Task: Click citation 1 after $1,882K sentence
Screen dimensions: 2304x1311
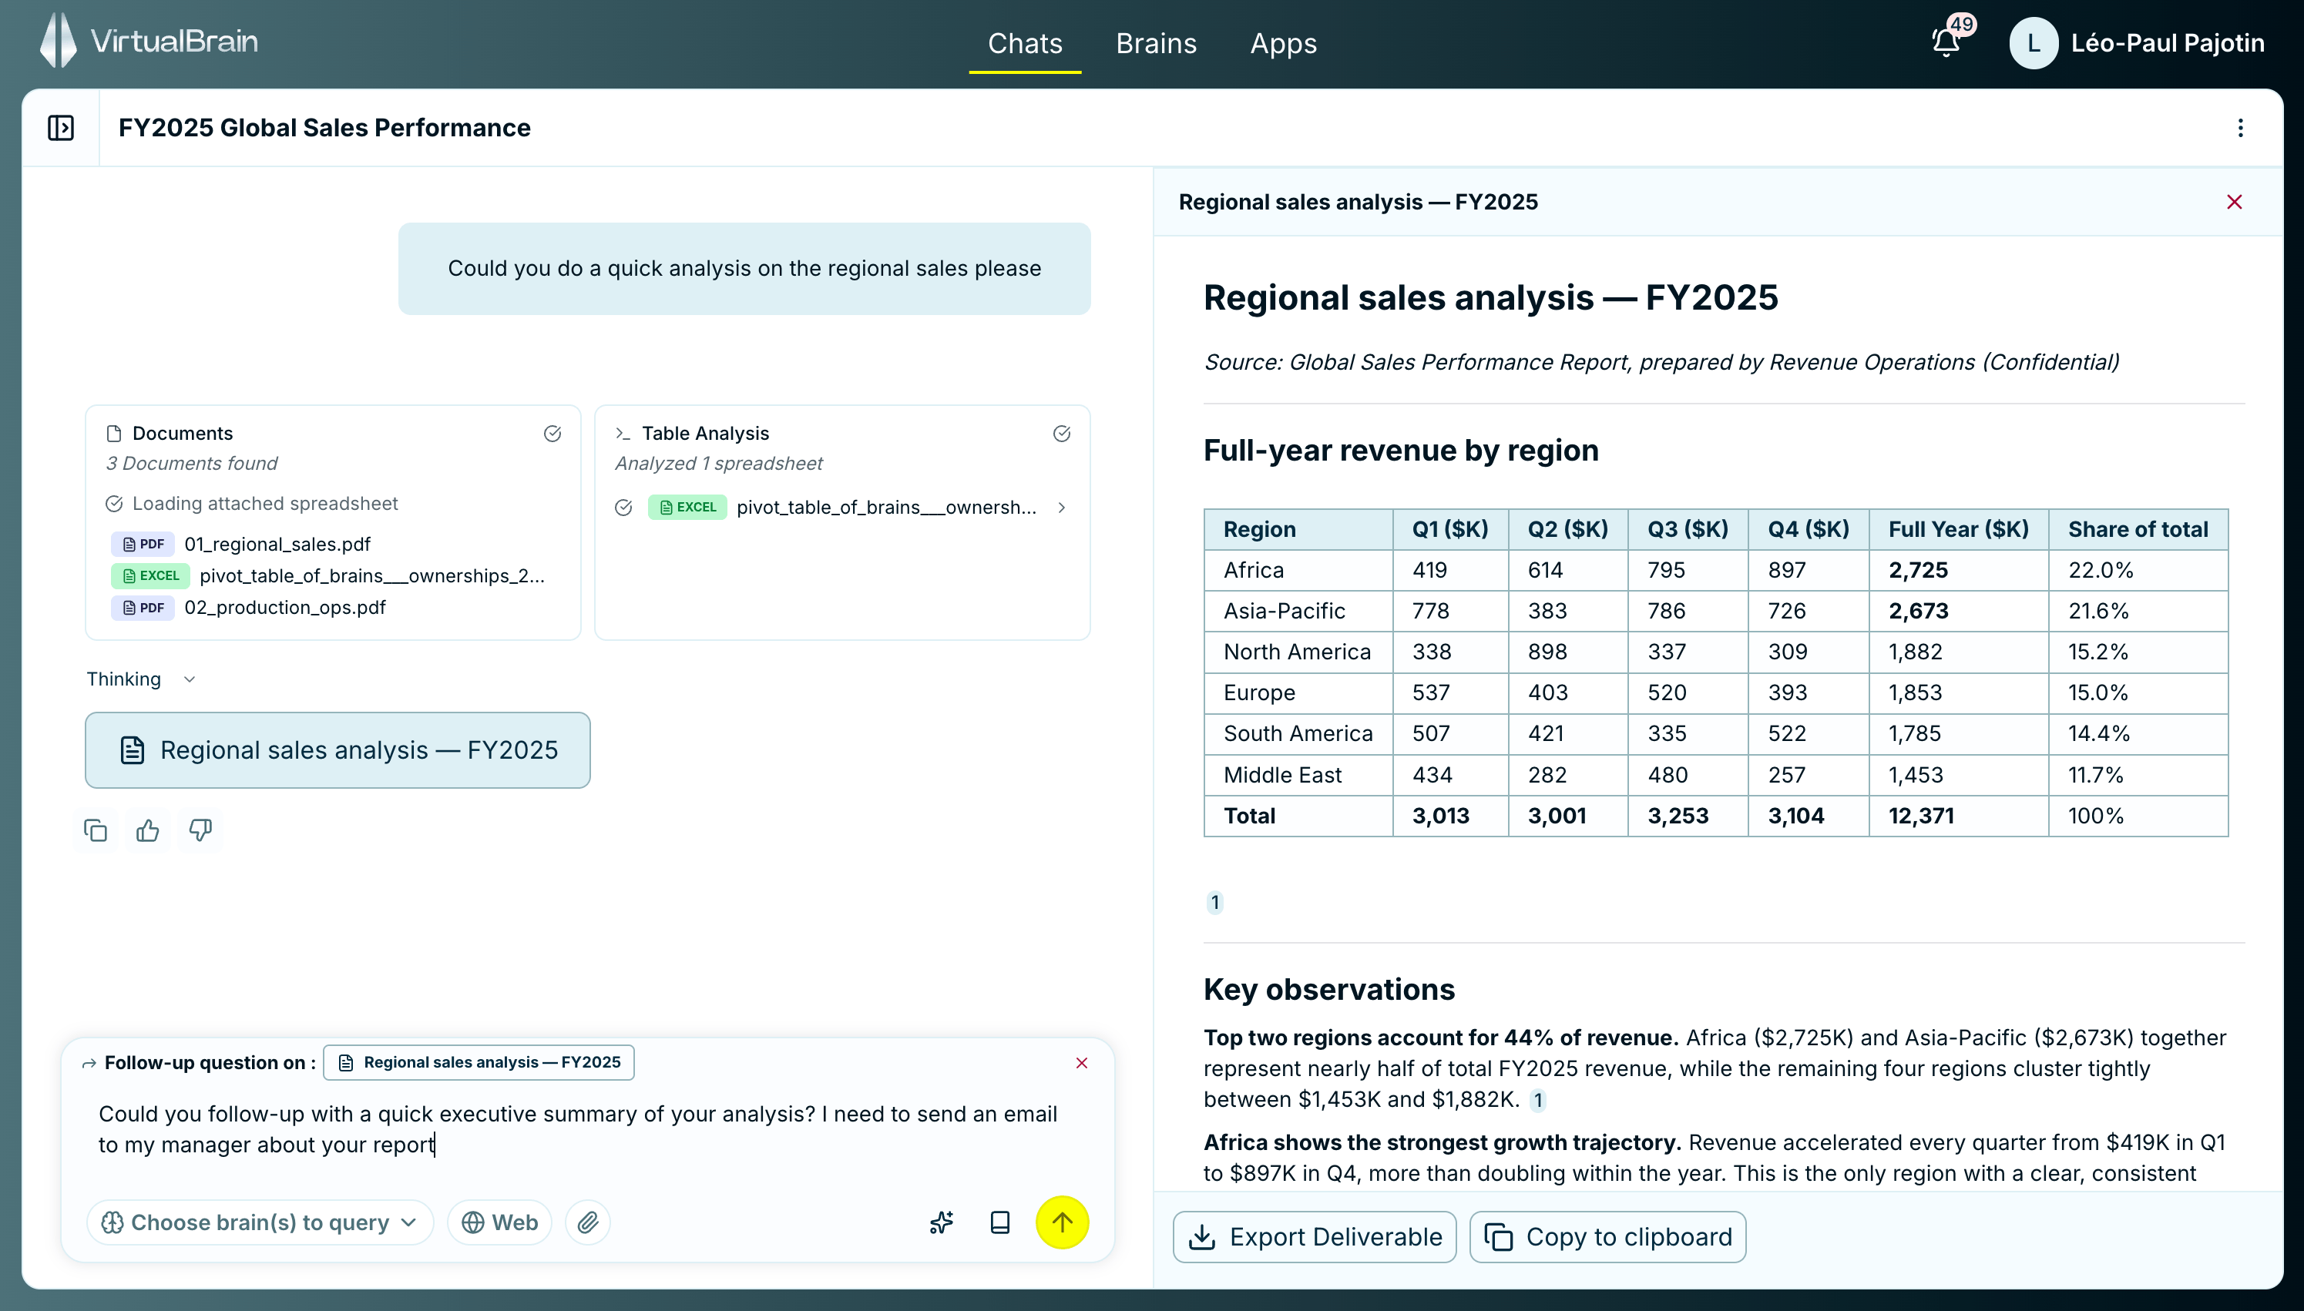Action: point(1537,1099)
